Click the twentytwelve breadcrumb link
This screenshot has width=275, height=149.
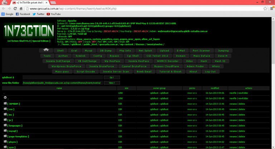coord(155,44)
